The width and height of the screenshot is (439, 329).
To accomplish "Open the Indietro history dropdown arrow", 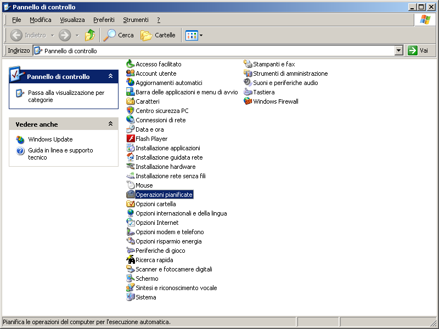I will [52, 35].
